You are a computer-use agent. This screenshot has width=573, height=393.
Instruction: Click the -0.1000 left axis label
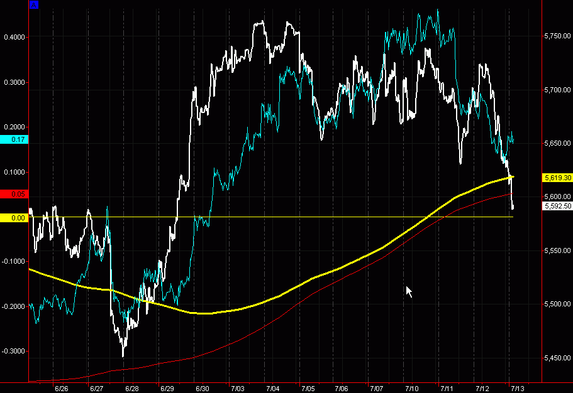(x=13, y=261)
